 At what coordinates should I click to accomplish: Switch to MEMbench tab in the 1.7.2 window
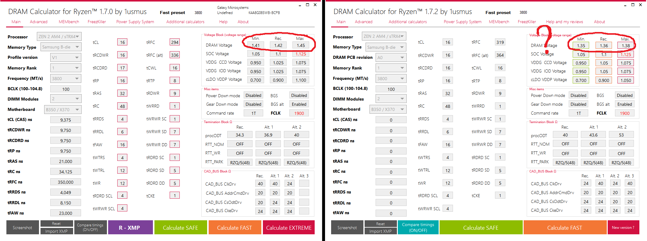click(x=499, y=22)
